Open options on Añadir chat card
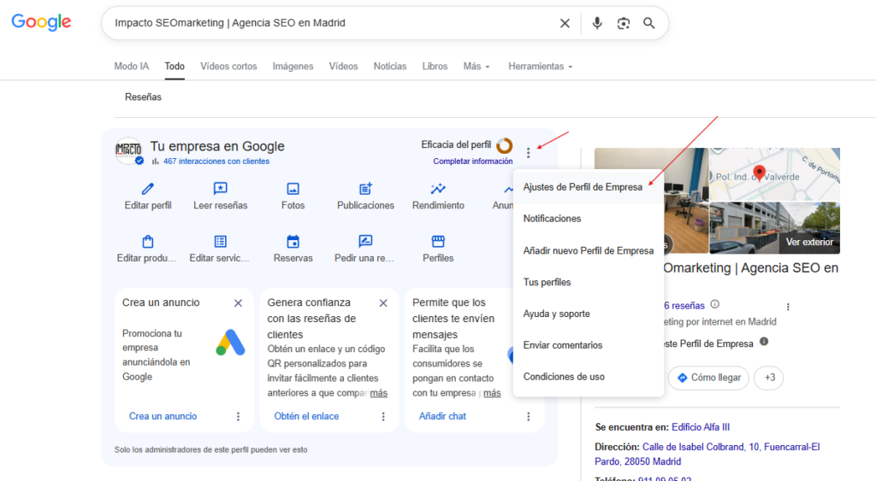Screen dimensions: 876x481 [x=529, y=416]
